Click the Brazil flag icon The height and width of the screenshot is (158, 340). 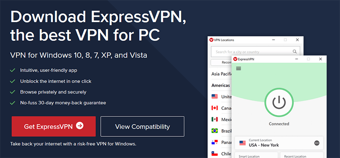coord(215,131)
